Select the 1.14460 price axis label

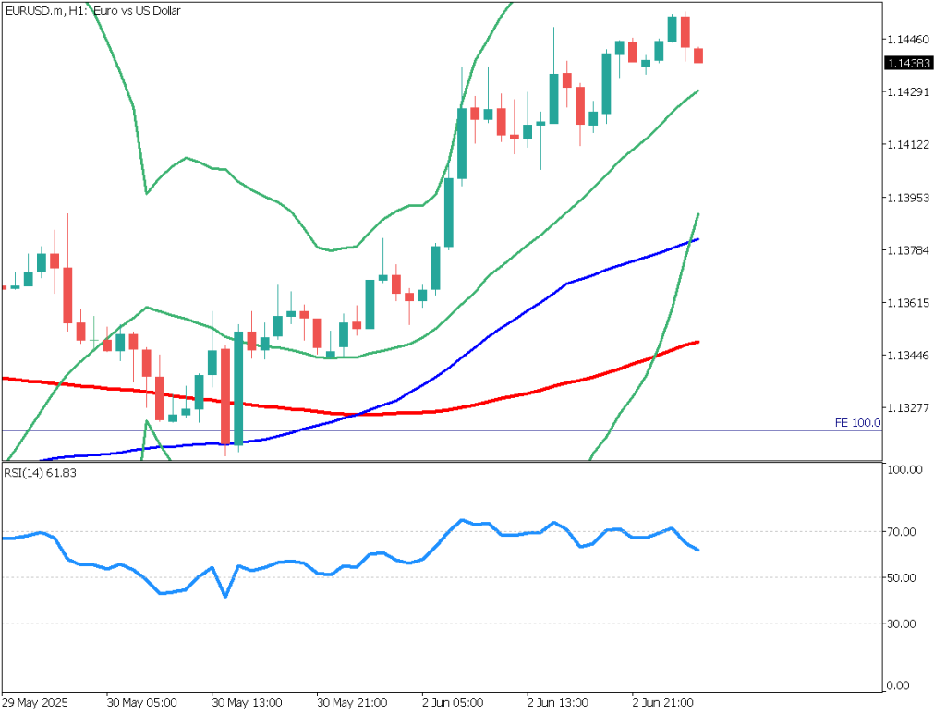click(x=906, y=40)
